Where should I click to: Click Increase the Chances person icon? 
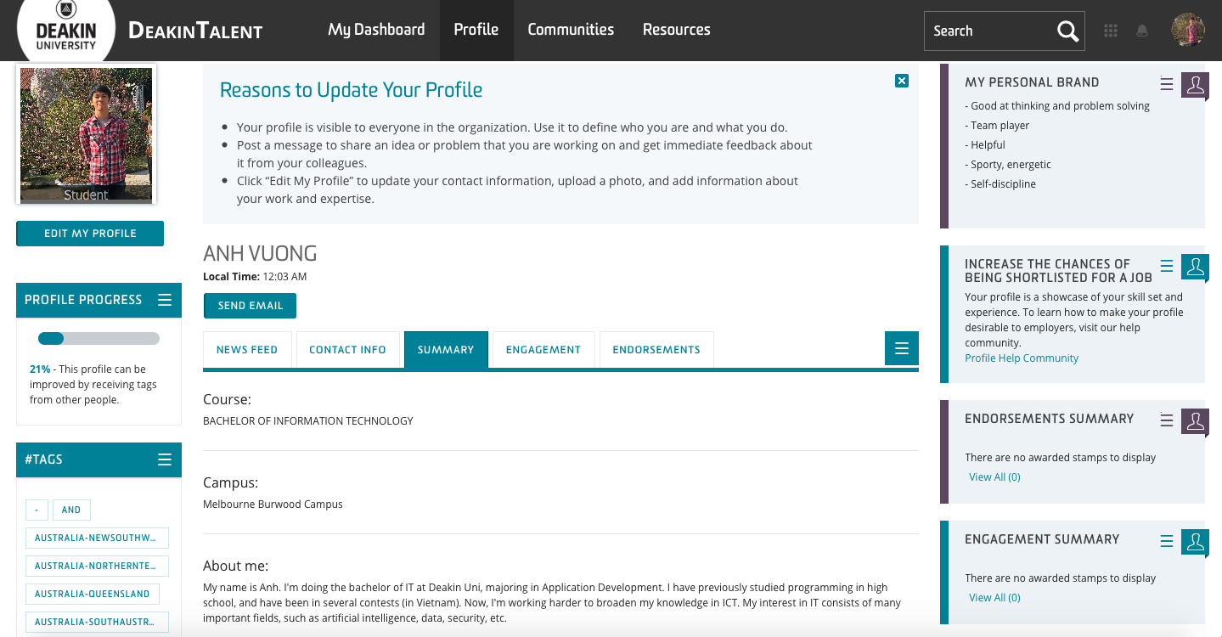[x=1195, y=267]
